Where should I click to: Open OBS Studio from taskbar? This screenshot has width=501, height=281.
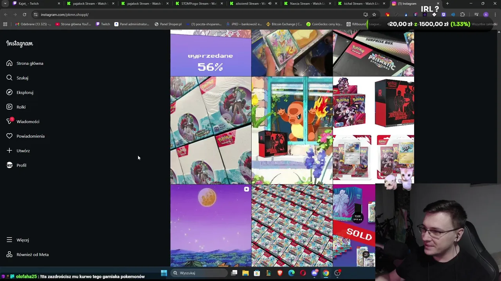pos(337,273)
